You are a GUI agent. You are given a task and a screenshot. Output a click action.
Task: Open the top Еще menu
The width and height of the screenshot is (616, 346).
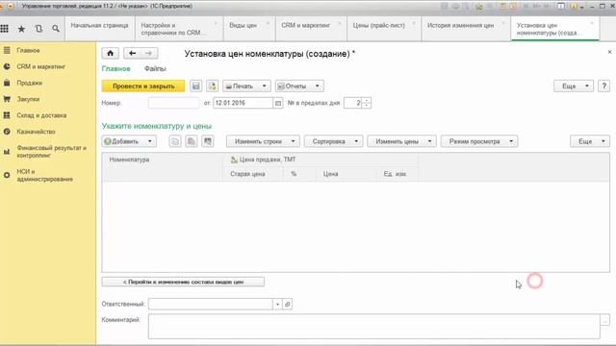(574, 86)
